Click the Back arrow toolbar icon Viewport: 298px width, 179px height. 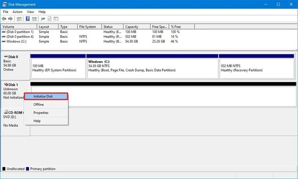pos(4,19)
